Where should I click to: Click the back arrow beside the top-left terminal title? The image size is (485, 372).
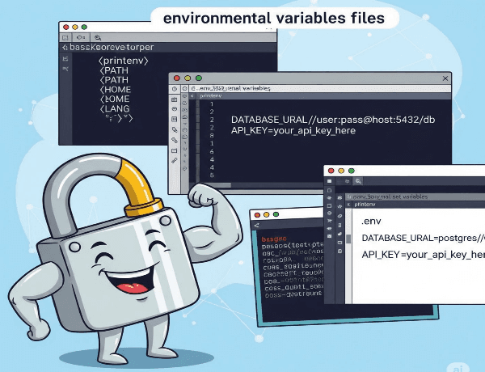click(x=65, y=48)
